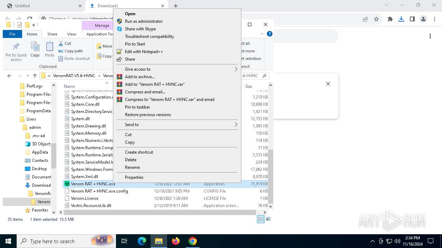Sort the file list by Size column
This screenshot has width=442, height=248.
[x=249, y=86]
